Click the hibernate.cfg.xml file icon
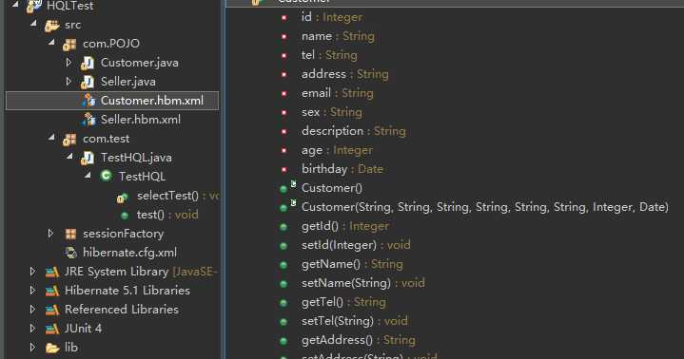Screen dimensions: 684x359 coord(70,253)
